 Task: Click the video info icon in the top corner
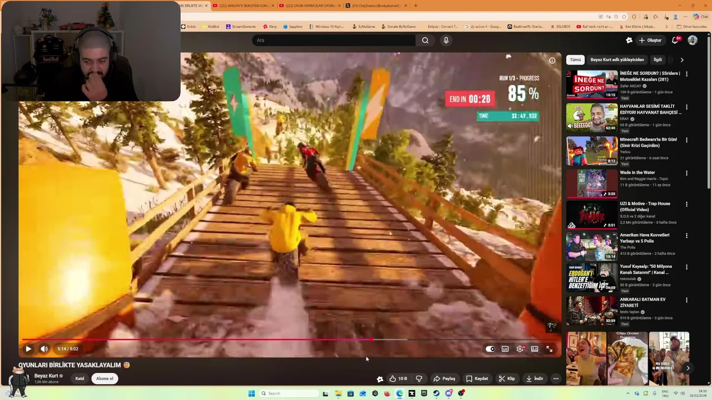tap(552, 61)
